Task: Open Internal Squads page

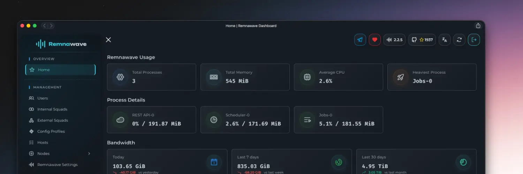Action: point(52,109)
